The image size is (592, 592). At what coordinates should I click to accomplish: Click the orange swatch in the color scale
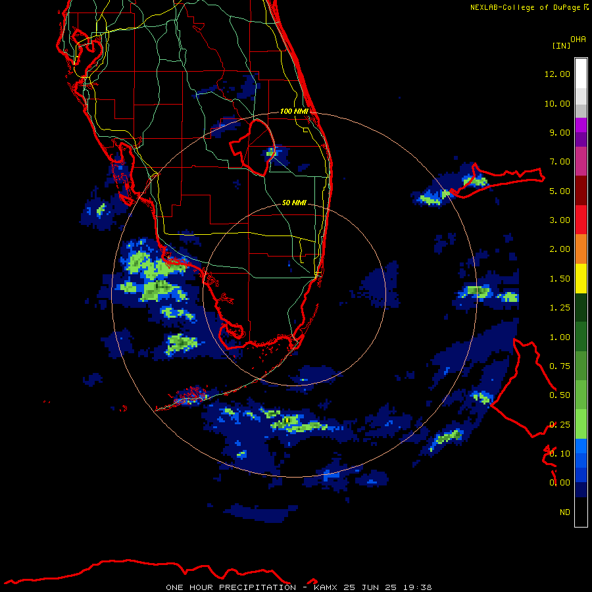581,249
